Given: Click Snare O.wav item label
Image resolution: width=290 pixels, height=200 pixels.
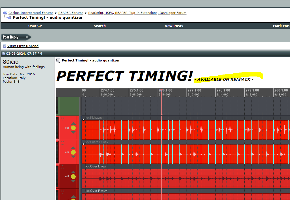Looking at the screenshot, I should (x=97, y=142).
